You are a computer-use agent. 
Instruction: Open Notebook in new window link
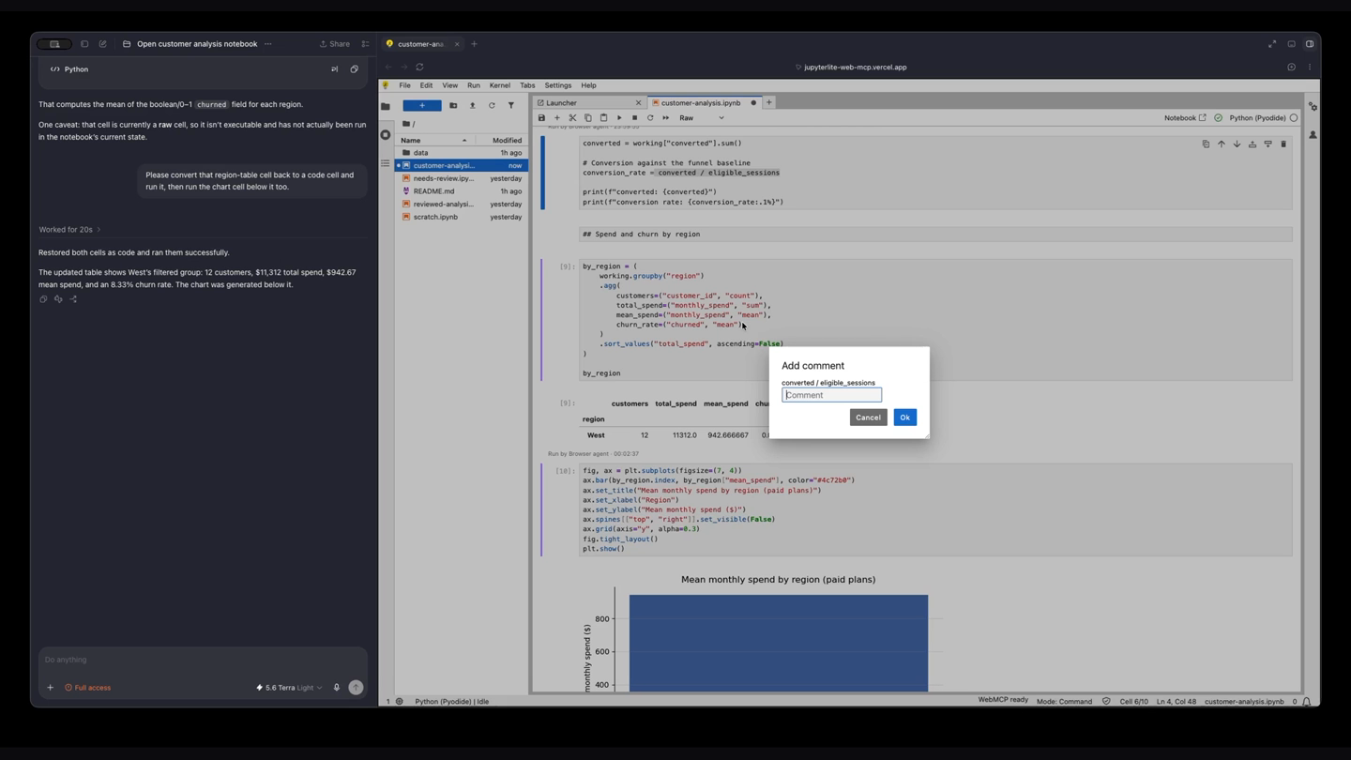1185,118
